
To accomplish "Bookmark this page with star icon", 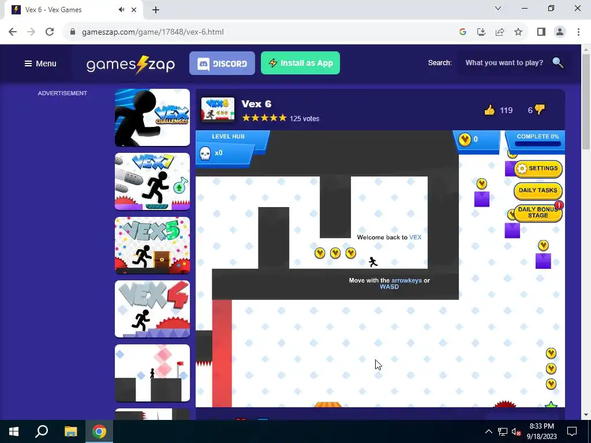I will (518, 32).
